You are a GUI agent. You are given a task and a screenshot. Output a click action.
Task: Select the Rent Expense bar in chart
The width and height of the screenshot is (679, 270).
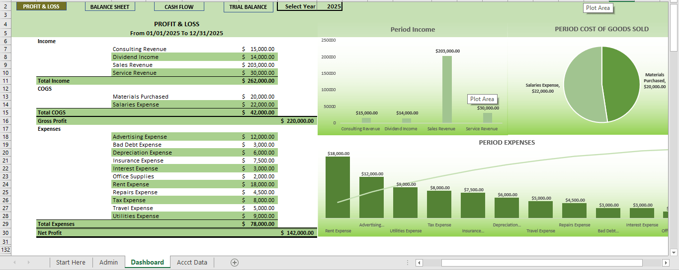(x=338, y=187)
